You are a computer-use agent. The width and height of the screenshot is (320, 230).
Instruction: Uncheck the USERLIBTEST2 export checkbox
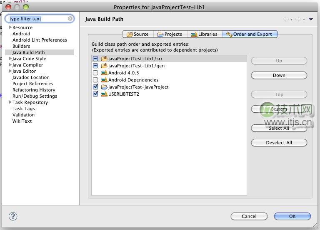tap(95, 94)
